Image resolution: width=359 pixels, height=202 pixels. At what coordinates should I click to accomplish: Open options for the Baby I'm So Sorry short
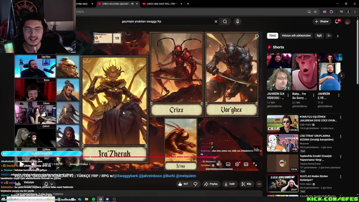click(x=314, y=95)
